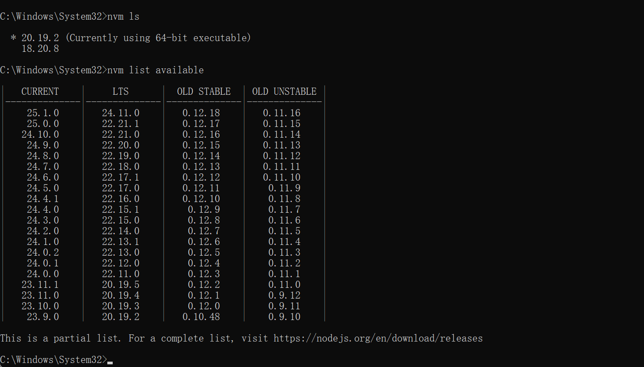Select old stable version 0.12.9

click(204, 210)
